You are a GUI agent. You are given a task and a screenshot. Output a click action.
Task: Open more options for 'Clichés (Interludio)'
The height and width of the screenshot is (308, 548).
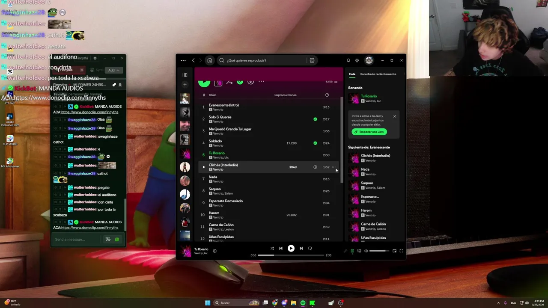(x=334, y=167)
